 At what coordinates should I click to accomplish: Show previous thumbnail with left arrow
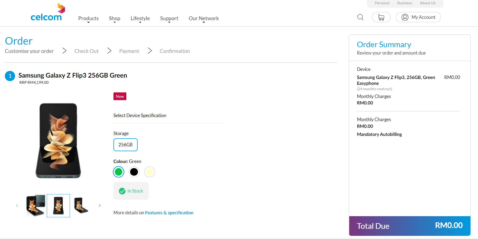pyautogui.click(x=17, y=205)
